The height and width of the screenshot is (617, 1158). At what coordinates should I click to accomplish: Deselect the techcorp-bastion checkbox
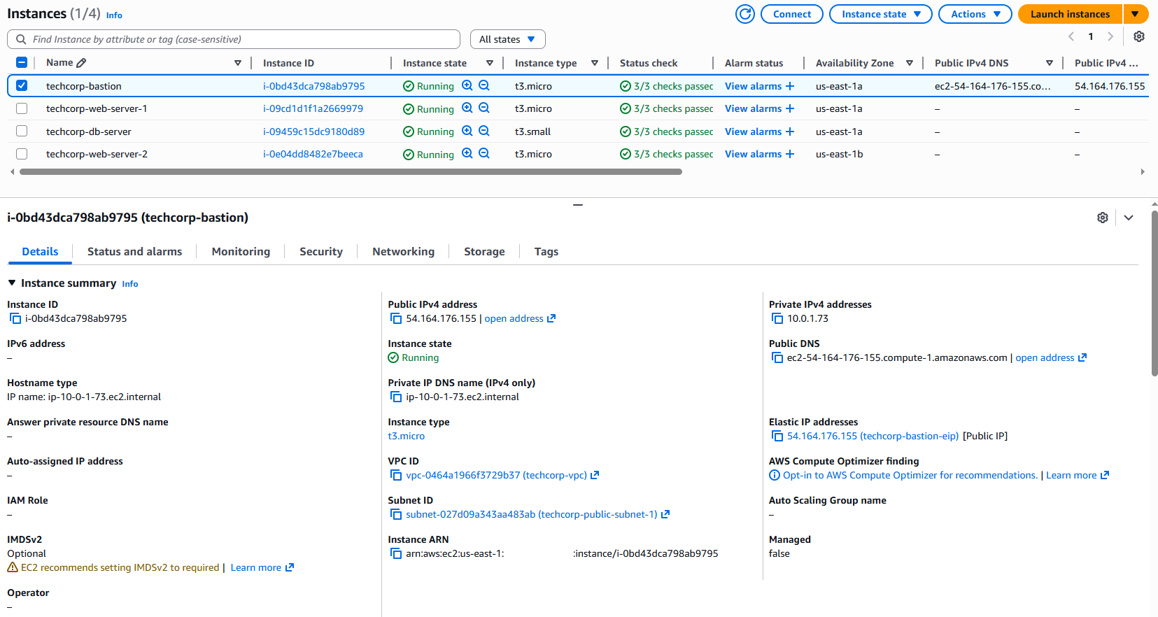pos(22,85)
